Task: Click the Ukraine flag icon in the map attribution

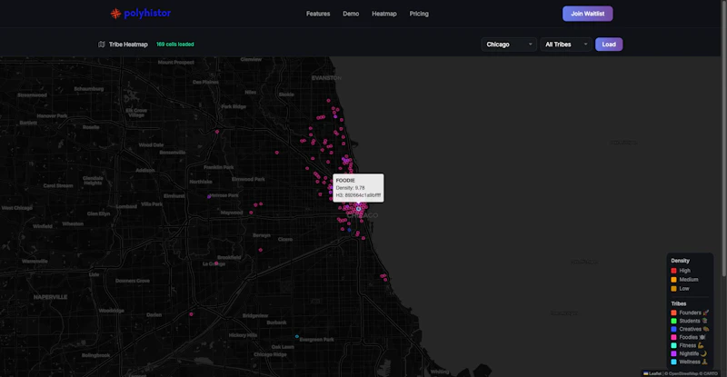Action: 646,373
